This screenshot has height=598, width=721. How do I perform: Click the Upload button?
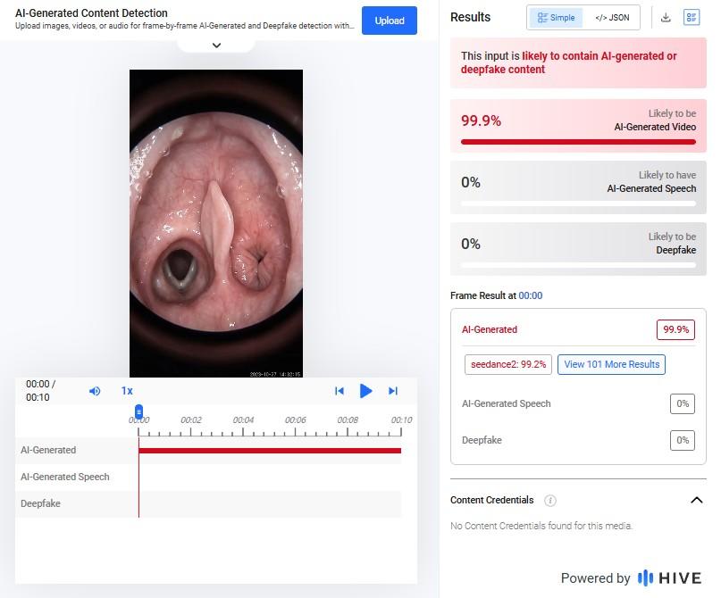point(390,21)
